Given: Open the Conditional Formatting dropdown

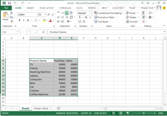Looking at the screenshot, I should pos(110,13).
